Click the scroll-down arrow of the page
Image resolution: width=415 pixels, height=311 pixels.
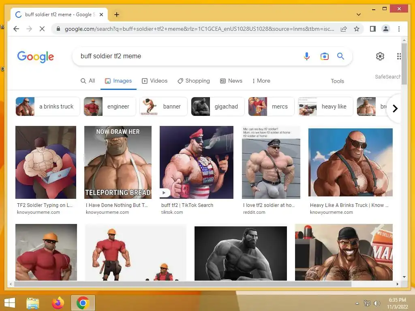[x=404, y=277]
